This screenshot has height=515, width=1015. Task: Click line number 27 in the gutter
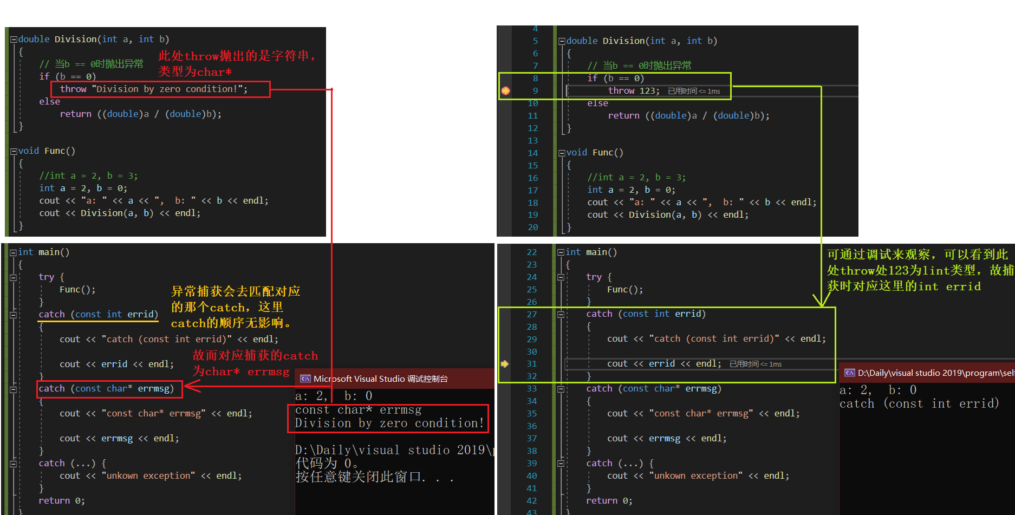point(532,314)
